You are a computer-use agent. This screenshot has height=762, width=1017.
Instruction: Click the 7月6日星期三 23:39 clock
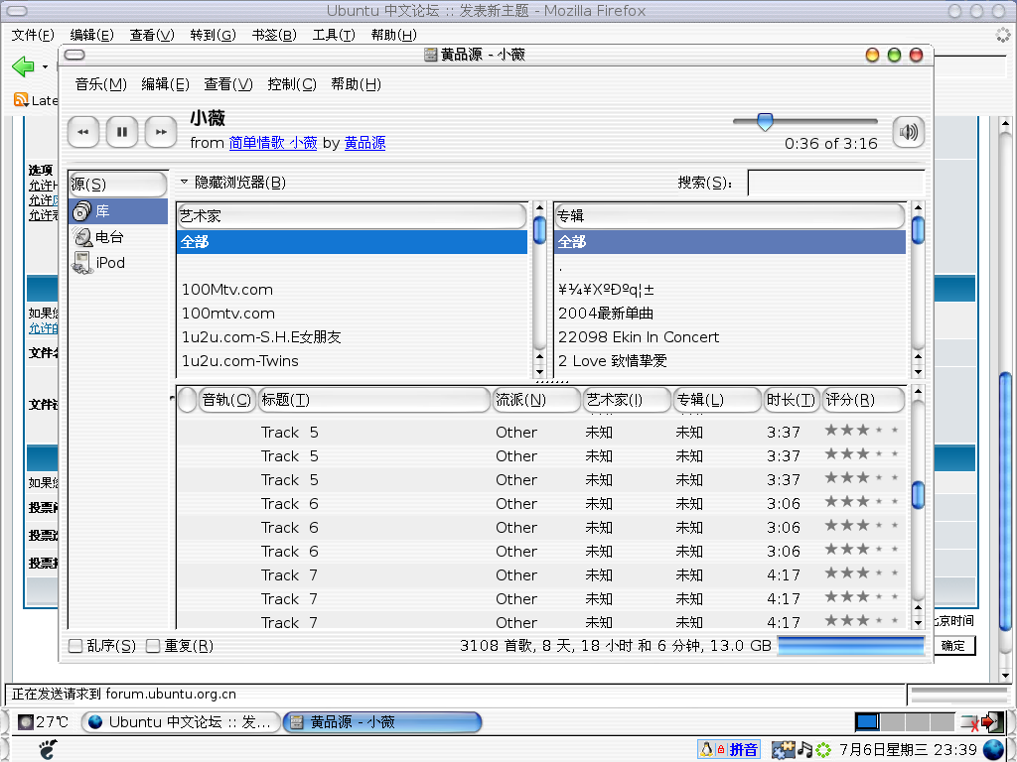pos(908,750)
